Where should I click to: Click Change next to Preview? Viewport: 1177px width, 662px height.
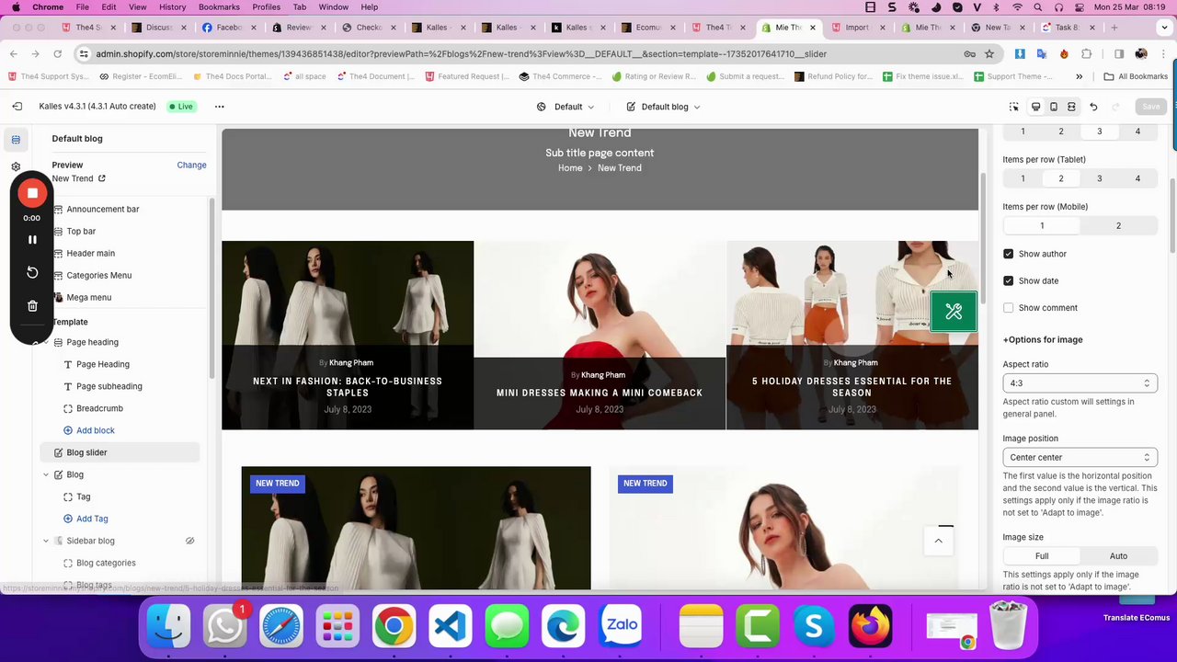click(x=191, y=165)
